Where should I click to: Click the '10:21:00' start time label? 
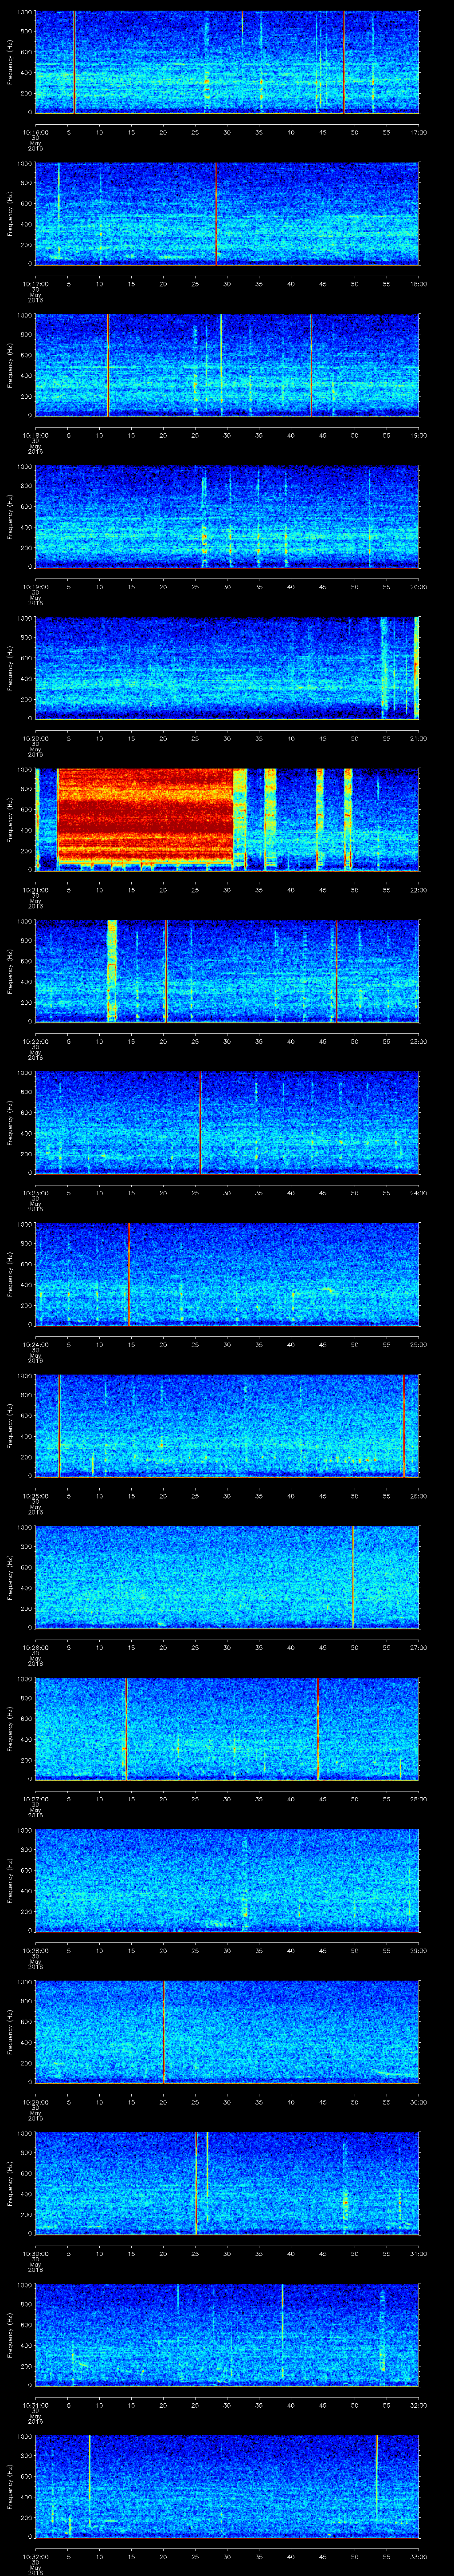(36, 890)
